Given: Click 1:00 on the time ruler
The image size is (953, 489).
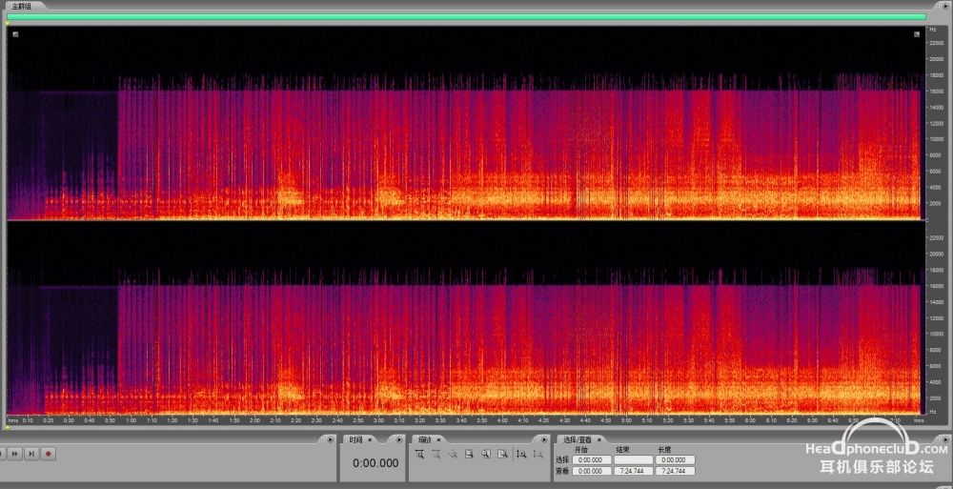Looking at the screenshot, I should tap(131, 420).
